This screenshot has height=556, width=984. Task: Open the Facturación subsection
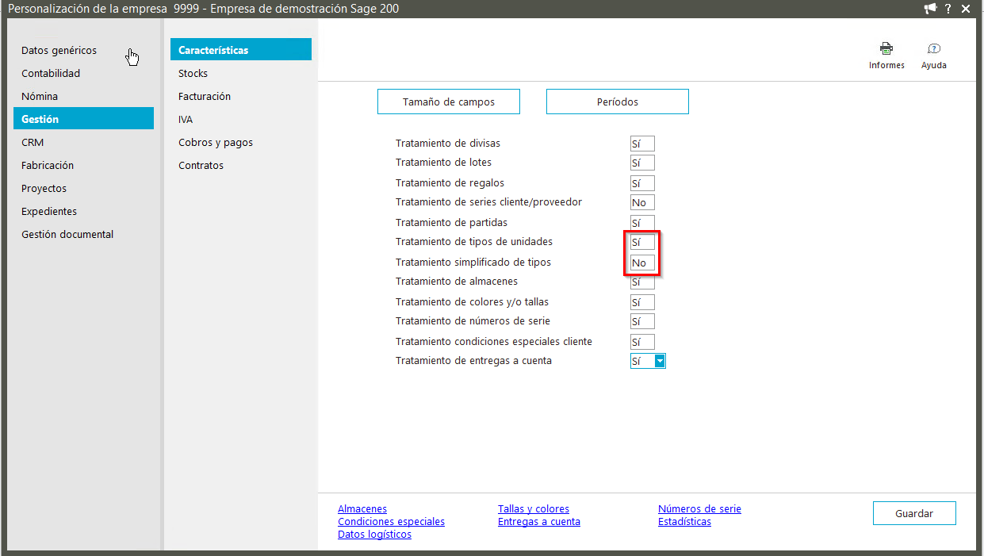click(x=205, y=96)
